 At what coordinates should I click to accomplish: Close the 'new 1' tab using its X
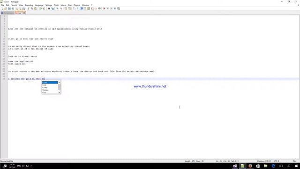coord(24,13)
